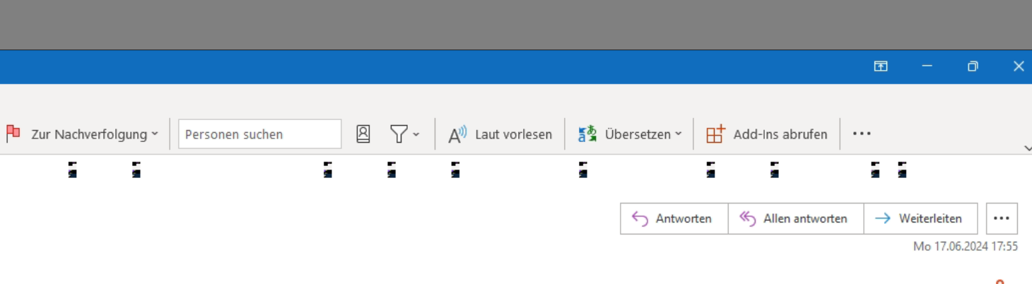Click the red follow-up flag icon
The width and height of the screenshot is (1032, 284).
click(13, 134)
